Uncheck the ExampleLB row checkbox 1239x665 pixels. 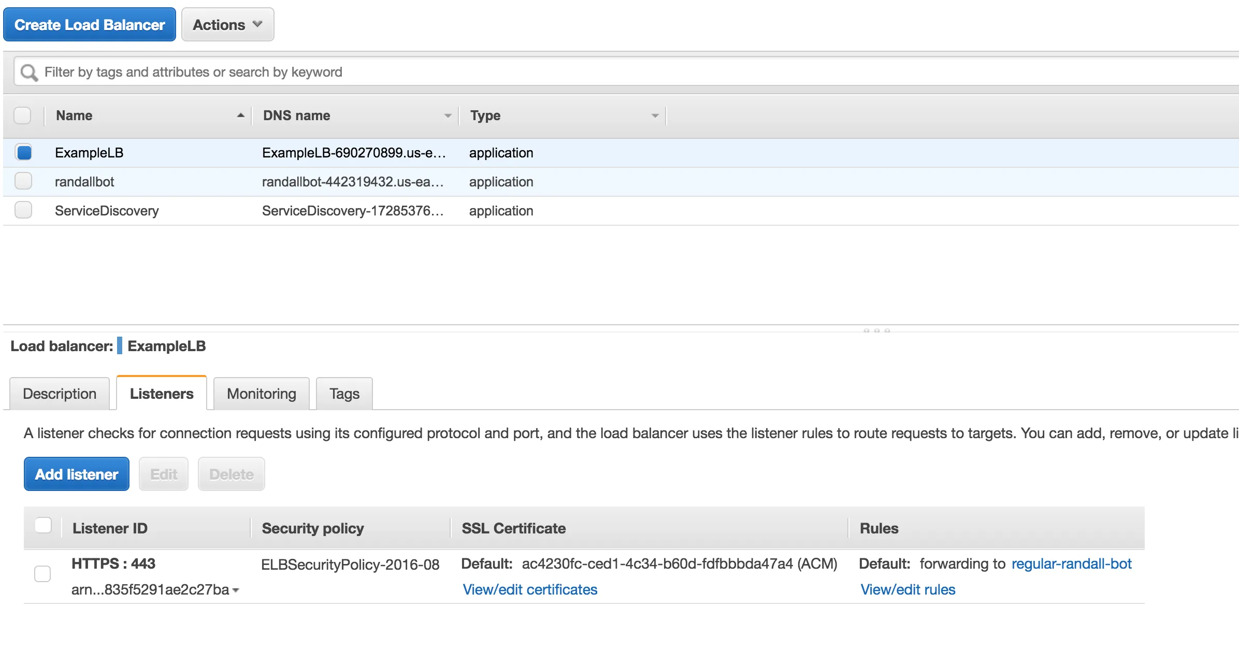(24, 152)
